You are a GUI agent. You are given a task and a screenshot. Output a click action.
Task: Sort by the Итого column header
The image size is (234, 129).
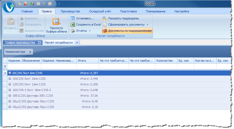87,61
